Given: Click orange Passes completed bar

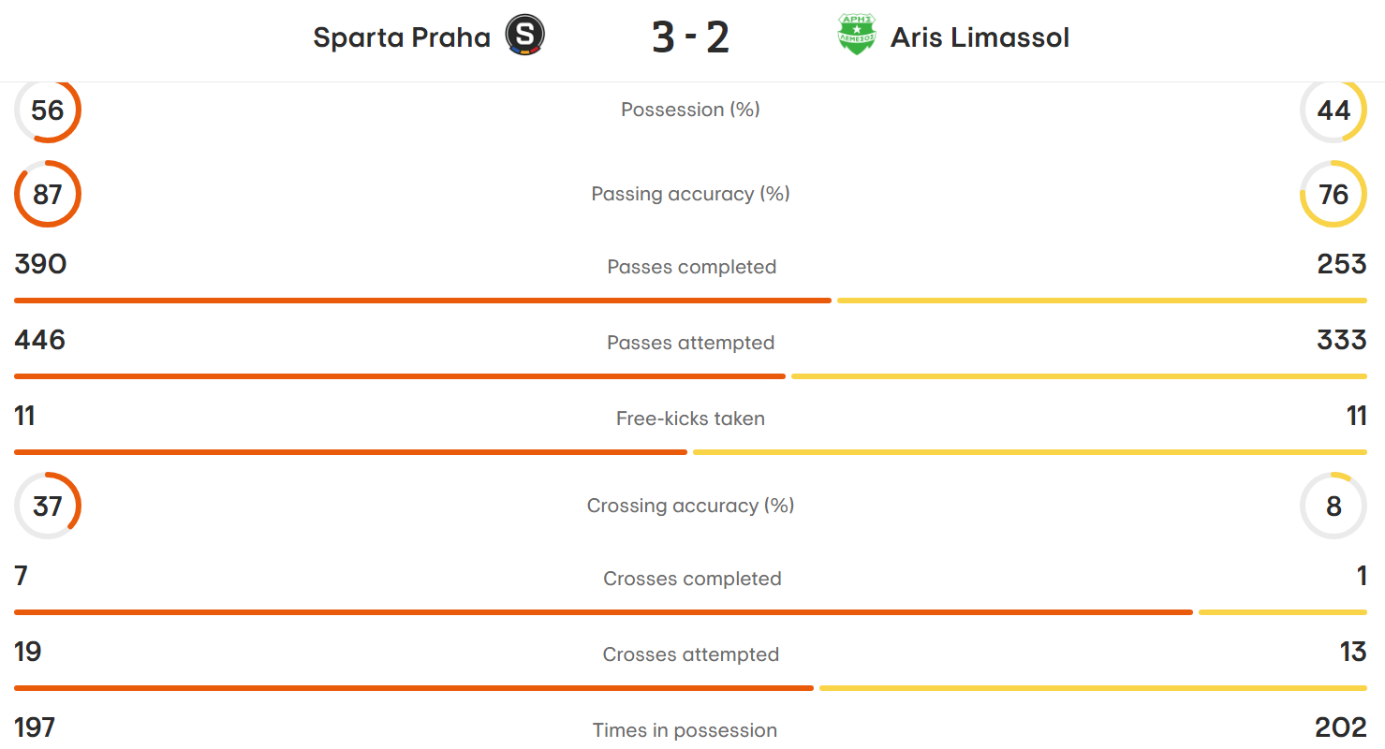Looking at the screenshot, I should click(x=422, y=301).
